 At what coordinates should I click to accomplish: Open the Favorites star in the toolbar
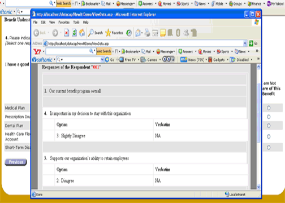(x=114, y=33)
